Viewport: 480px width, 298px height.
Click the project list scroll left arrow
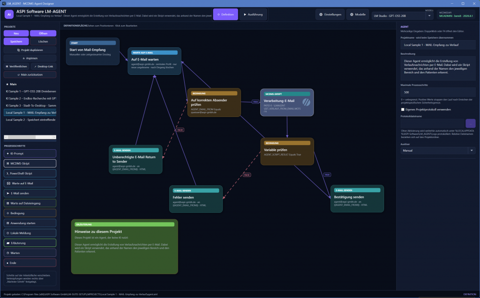[x=6, y=137]
